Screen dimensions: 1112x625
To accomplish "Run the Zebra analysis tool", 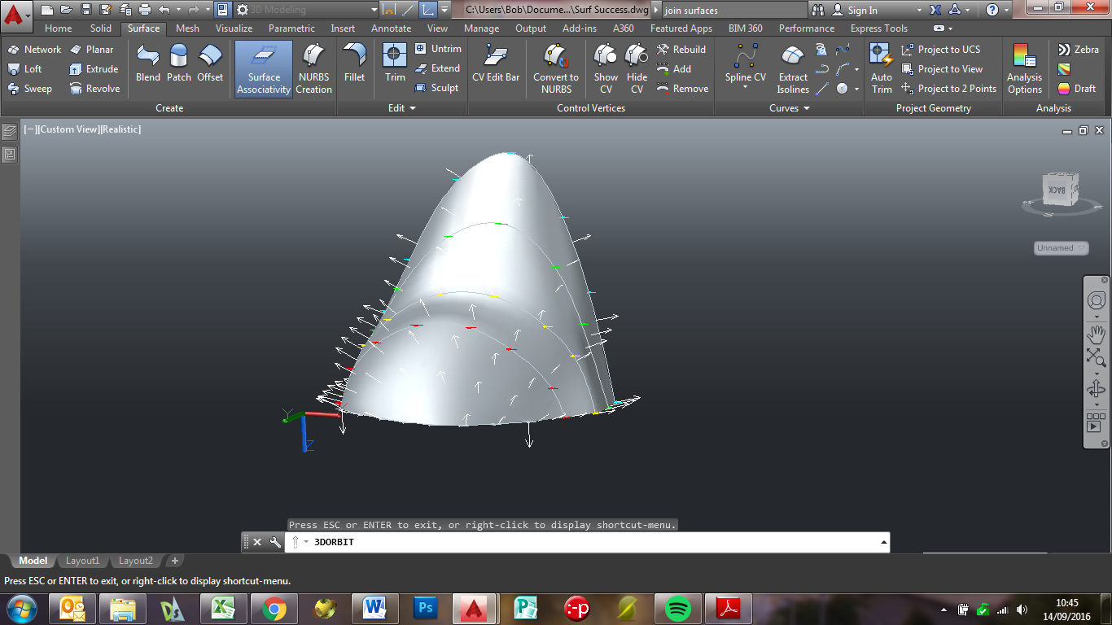I will (1079, 49).
